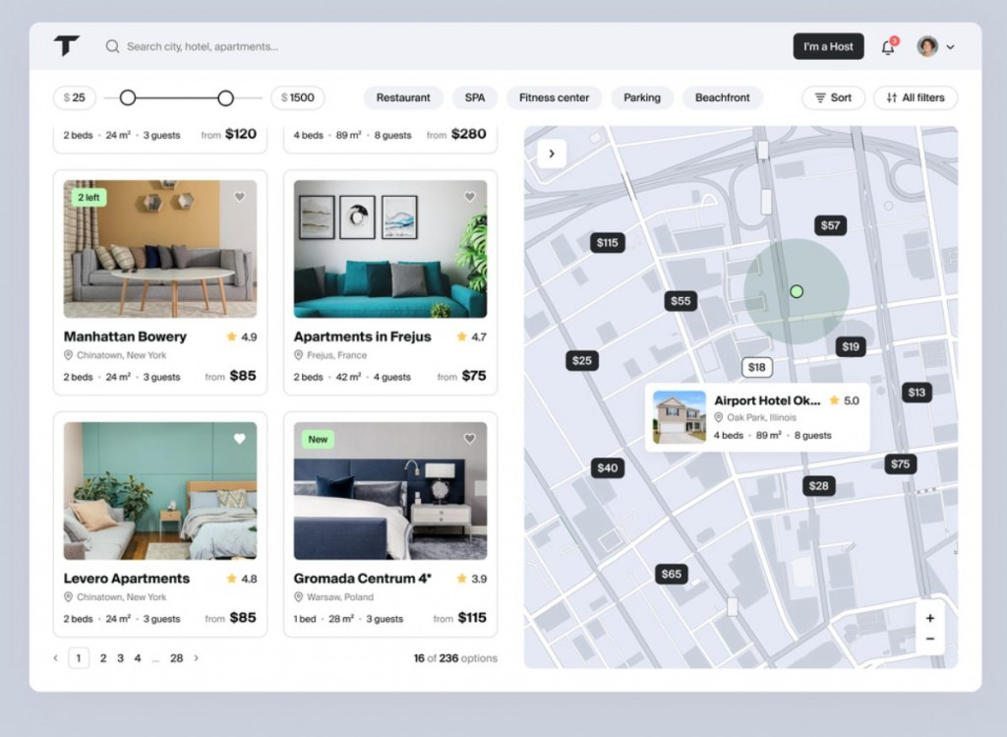Click the I'm a Host button
Screen dimensions: 1007x737
coord(828,46)
